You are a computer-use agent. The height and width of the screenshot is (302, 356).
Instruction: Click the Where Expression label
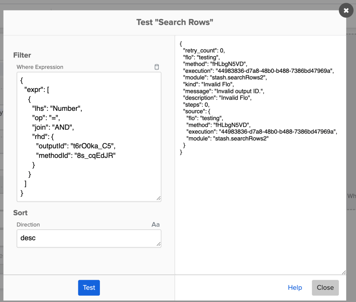coord(40,67)
